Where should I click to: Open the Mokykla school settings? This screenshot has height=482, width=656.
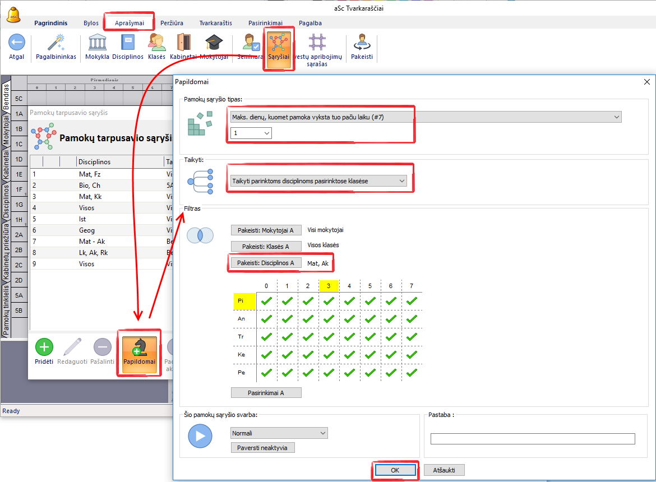pyautogui.click(x=98, y=43)
